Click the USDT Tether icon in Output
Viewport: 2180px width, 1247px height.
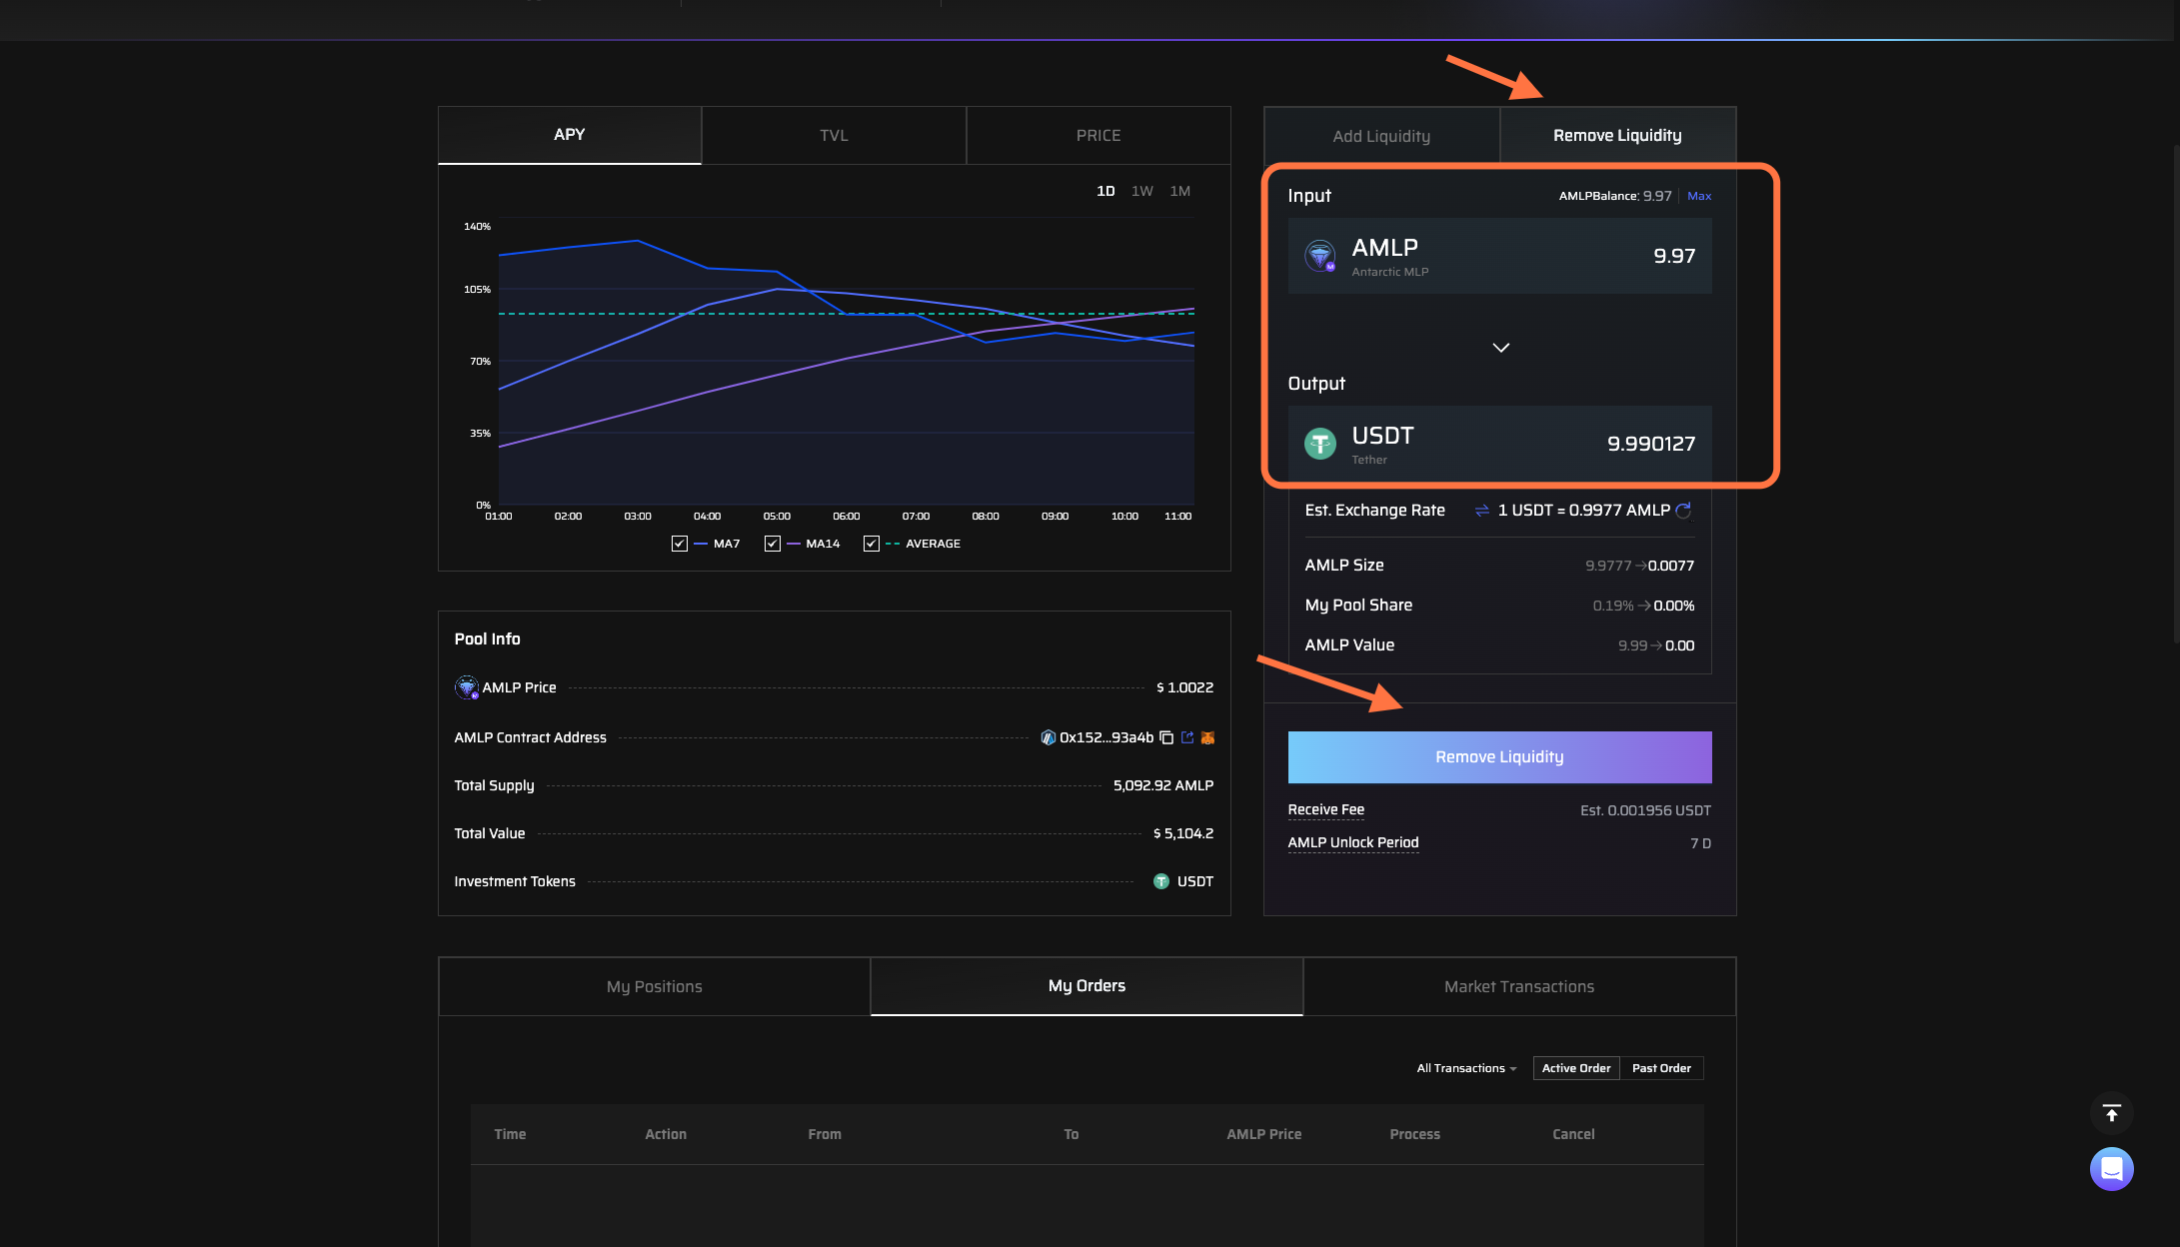click(1320, 443)
